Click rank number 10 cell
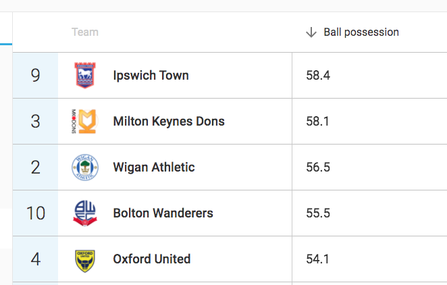Viewport: 447px width, 285px height. pyautogui.click(x=36, y=213)
